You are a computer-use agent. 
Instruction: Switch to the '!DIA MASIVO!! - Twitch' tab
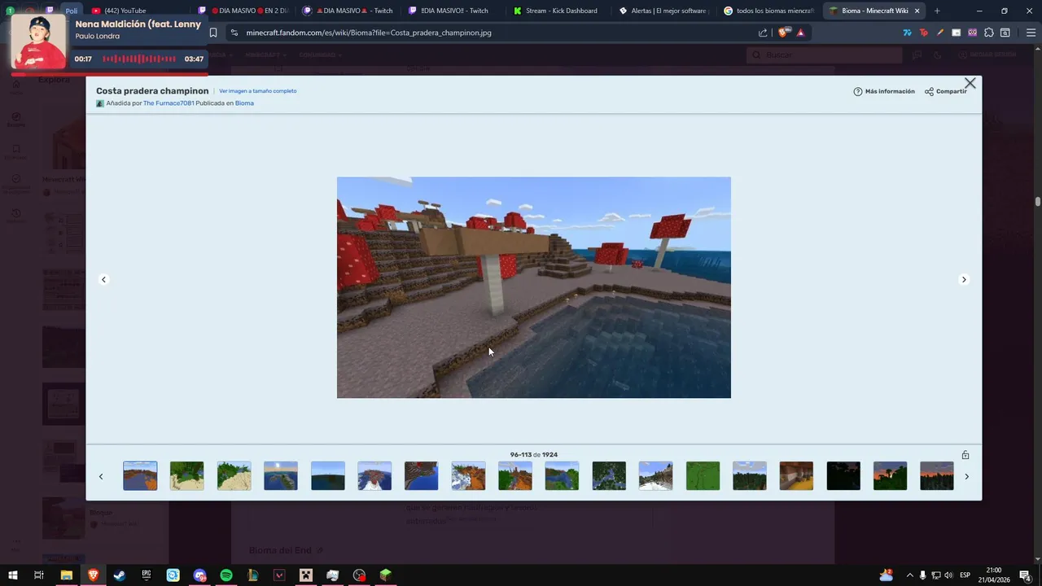click(x=454, y=11)
